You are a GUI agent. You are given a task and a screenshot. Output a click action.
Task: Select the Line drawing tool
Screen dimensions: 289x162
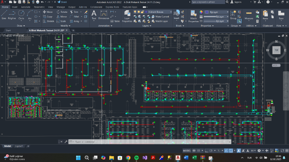4,15
